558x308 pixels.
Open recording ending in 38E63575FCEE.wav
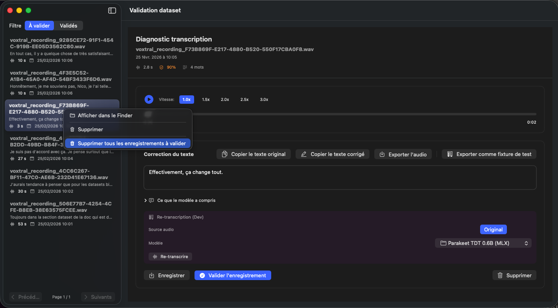tap(62, 214)
